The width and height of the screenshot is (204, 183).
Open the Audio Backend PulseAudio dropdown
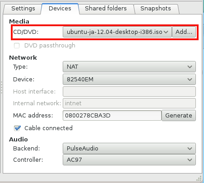pyautogui.click(x=129, y=149)
